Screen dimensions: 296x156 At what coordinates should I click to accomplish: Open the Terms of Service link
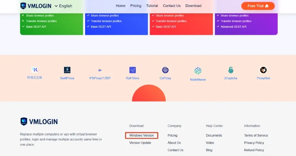[256, 135]
